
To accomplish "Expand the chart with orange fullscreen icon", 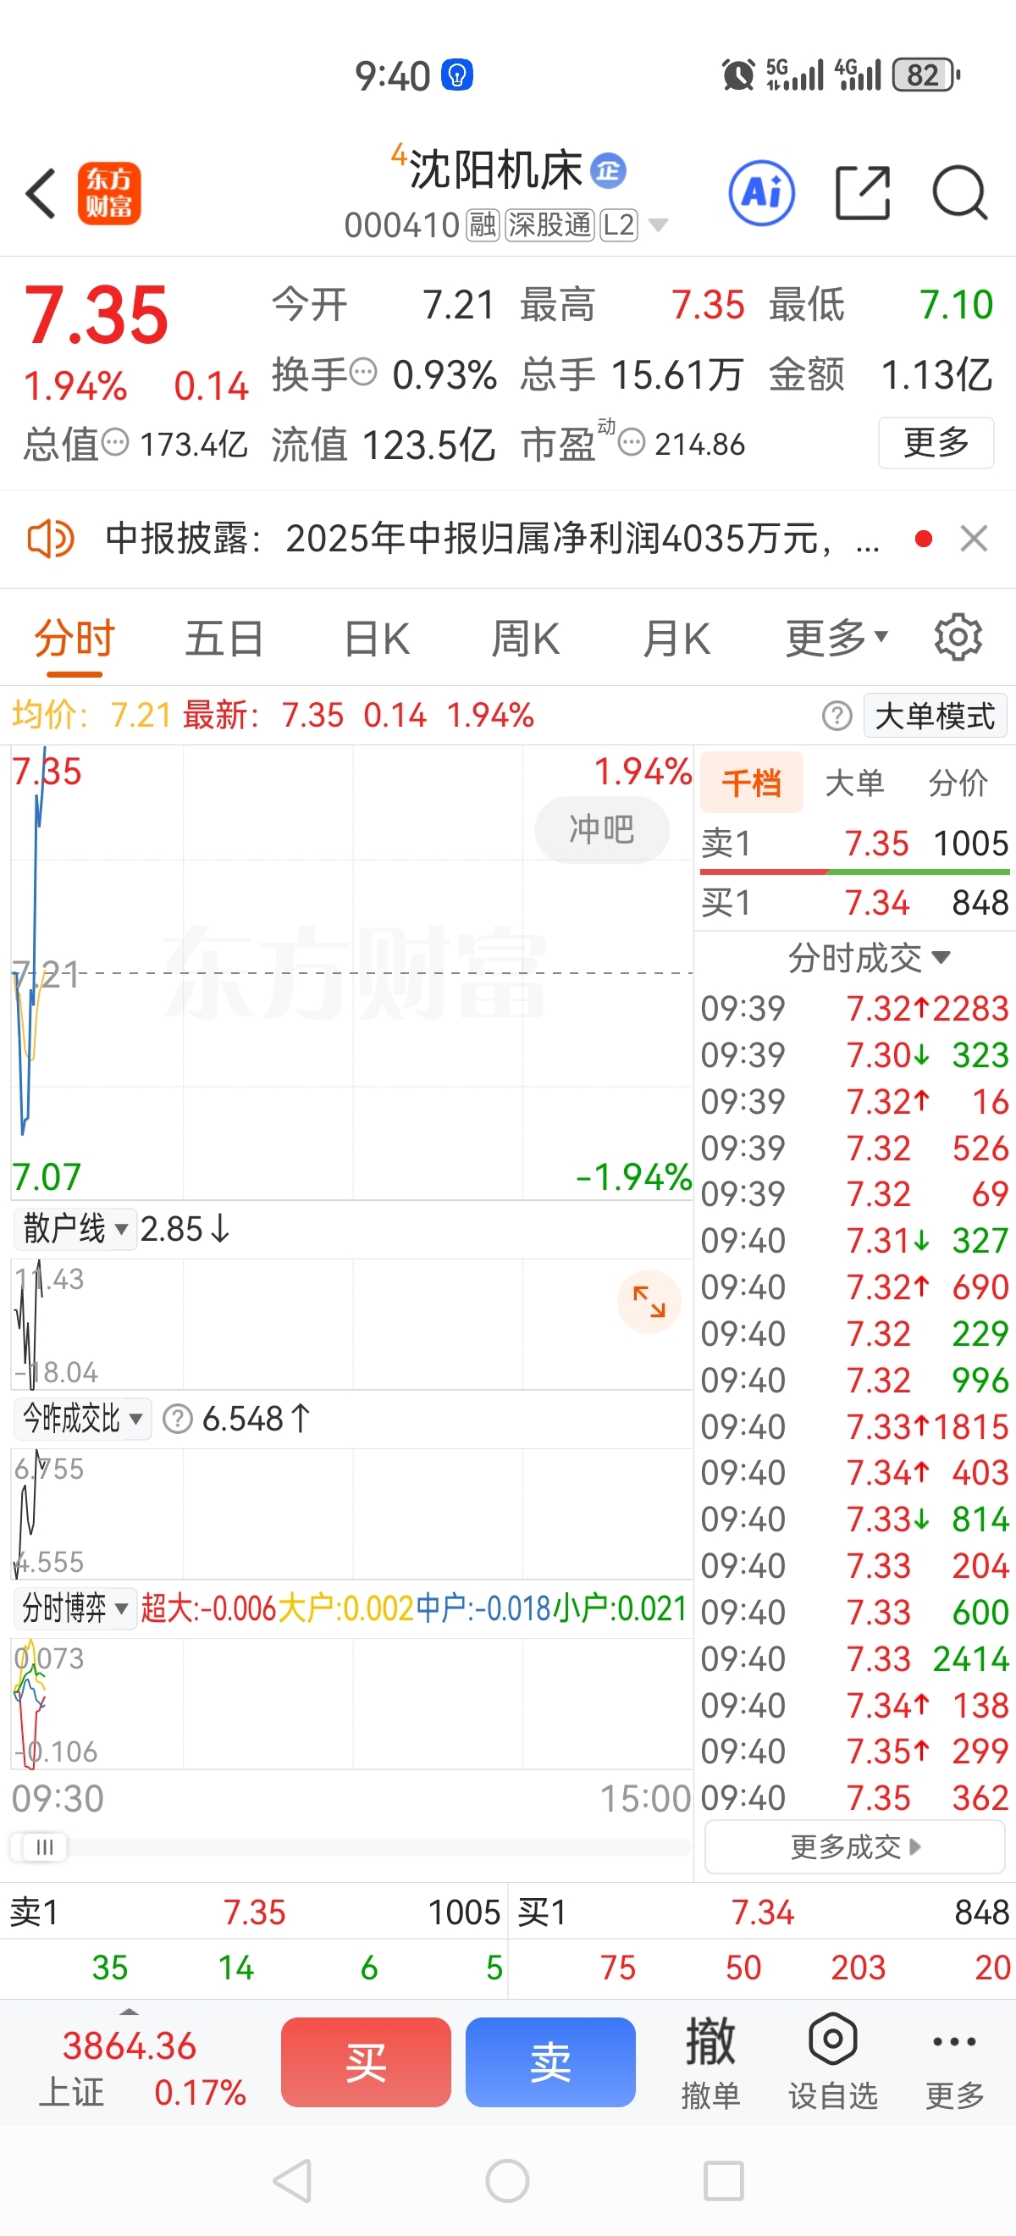I will (x=649, y=1302).
